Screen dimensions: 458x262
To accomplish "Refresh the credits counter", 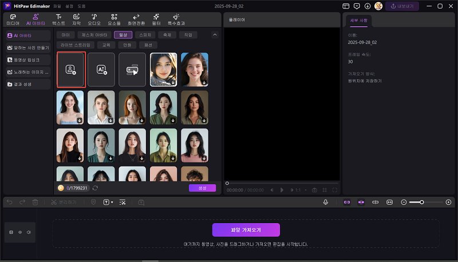I will click(95, 188).
